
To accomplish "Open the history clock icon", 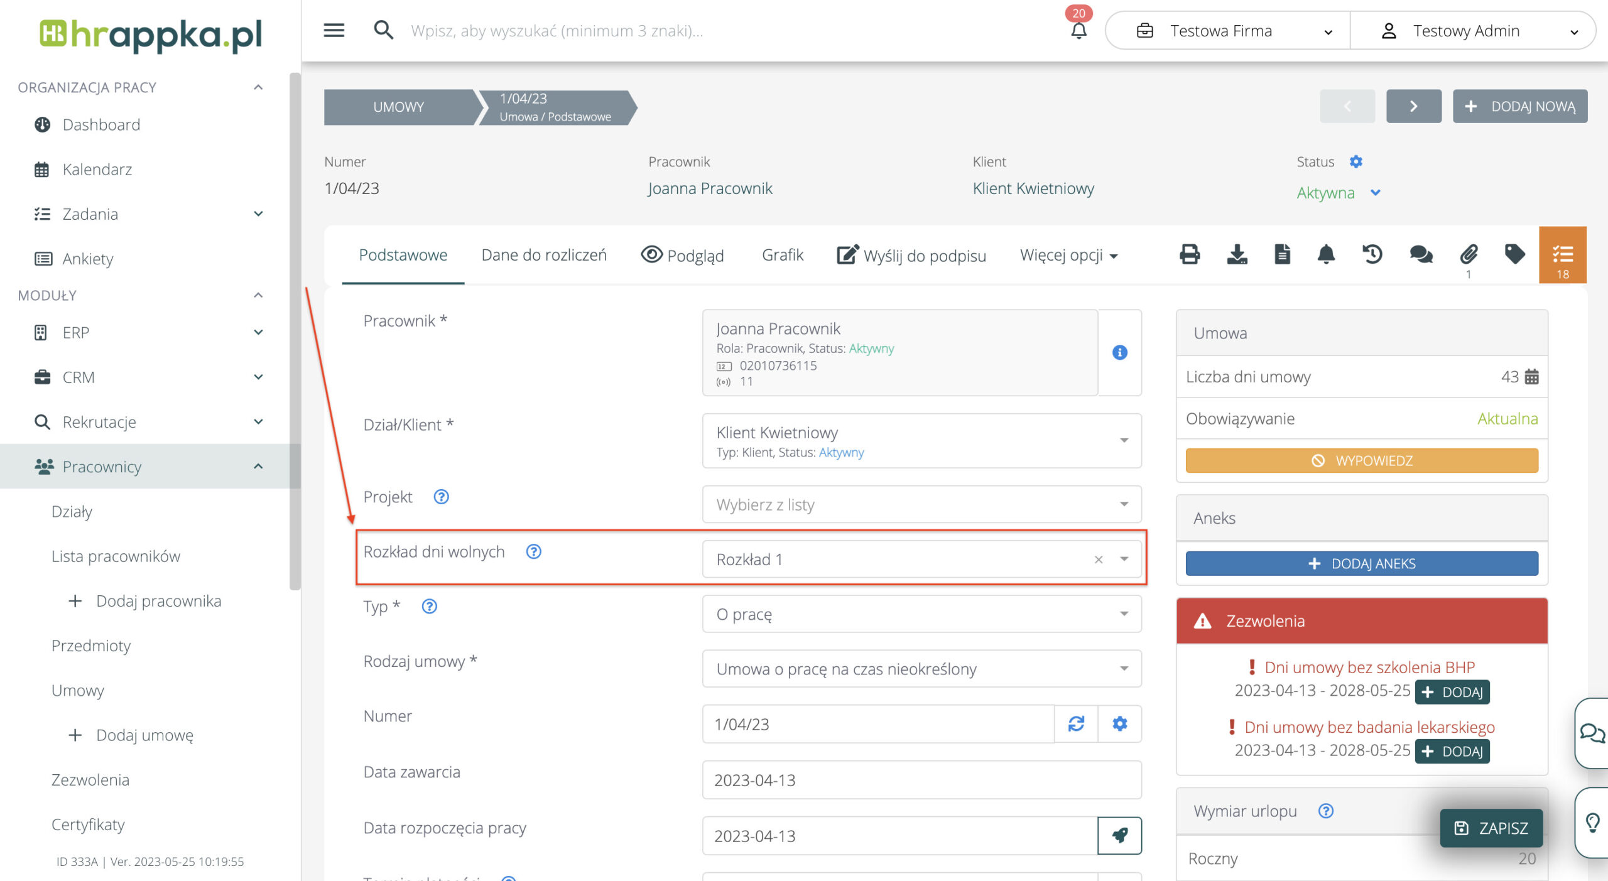I will (x=1372, y=254).
